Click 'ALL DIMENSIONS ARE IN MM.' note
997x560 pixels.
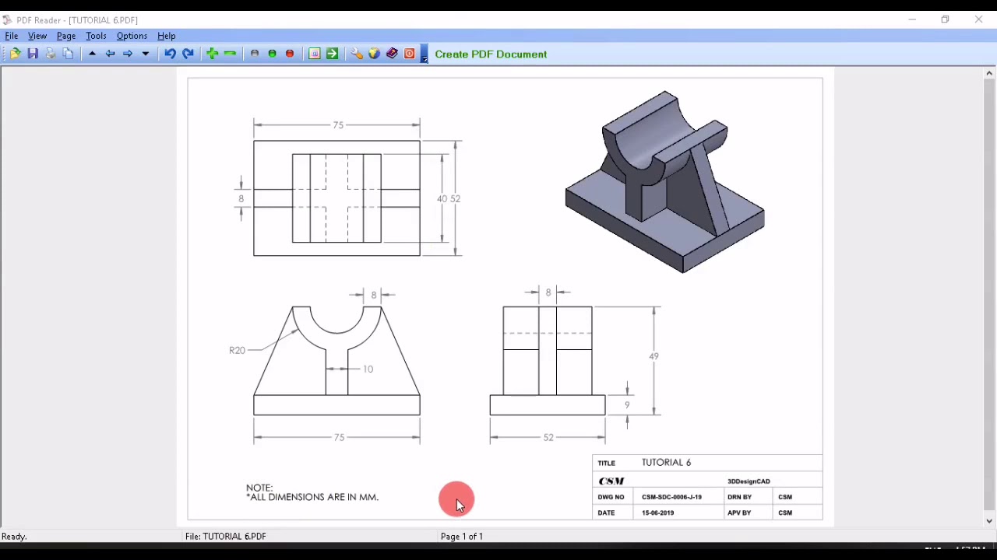pos(312,497)
